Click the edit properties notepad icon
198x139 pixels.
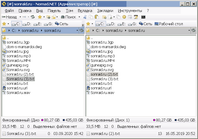pos(136,17)
